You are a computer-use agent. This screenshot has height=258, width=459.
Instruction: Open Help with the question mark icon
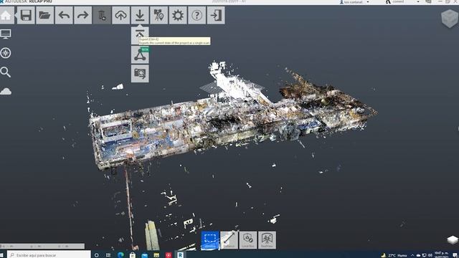tap(197, 15)
